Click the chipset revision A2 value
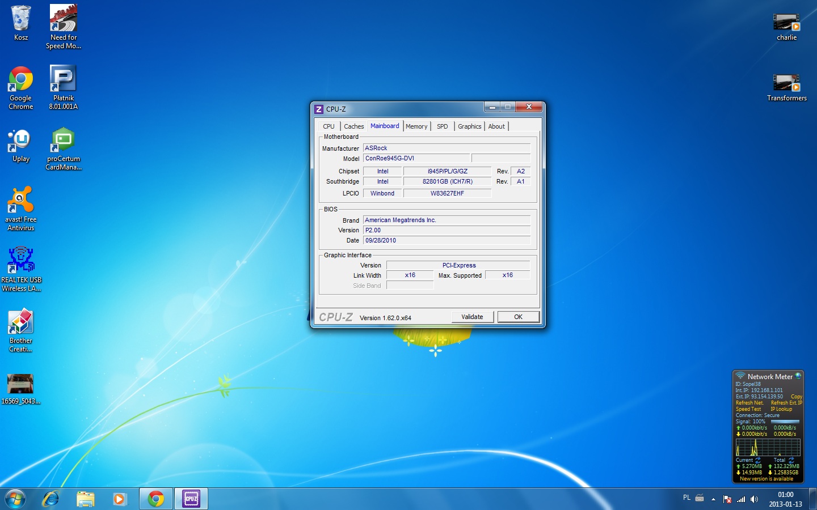Screen dimensions: 817x510 click(521, 171)
